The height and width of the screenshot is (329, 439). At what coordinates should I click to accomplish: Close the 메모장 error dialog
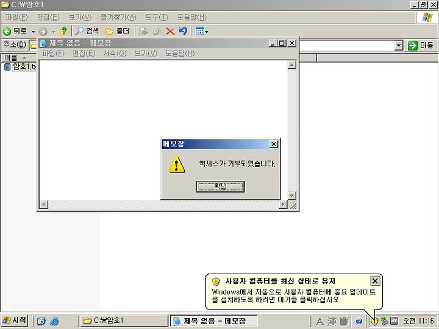pyautogui.click(x=274, y=144)
